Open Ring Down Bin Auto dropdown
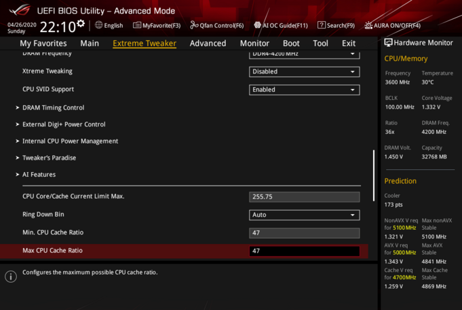 (305, 215)
